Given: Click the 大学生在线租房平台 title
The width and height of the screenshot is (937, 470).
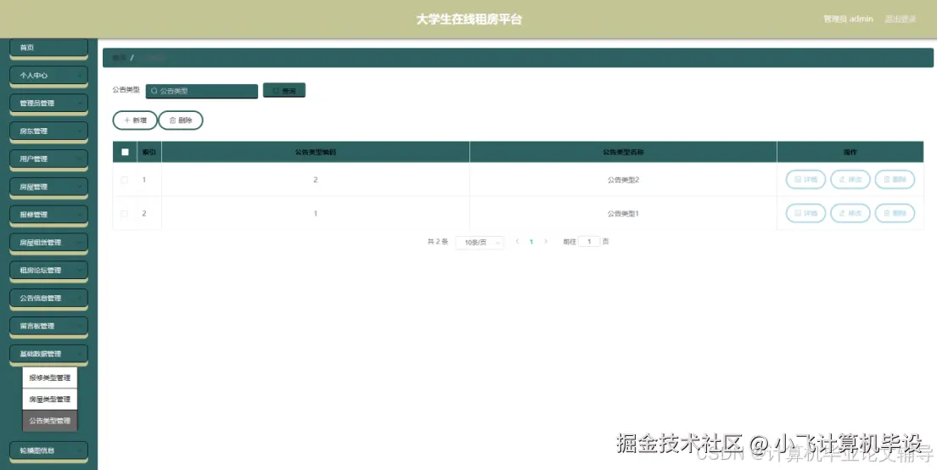Looking at the screenshot, I should pyautogui.click(x=469, y=20).
